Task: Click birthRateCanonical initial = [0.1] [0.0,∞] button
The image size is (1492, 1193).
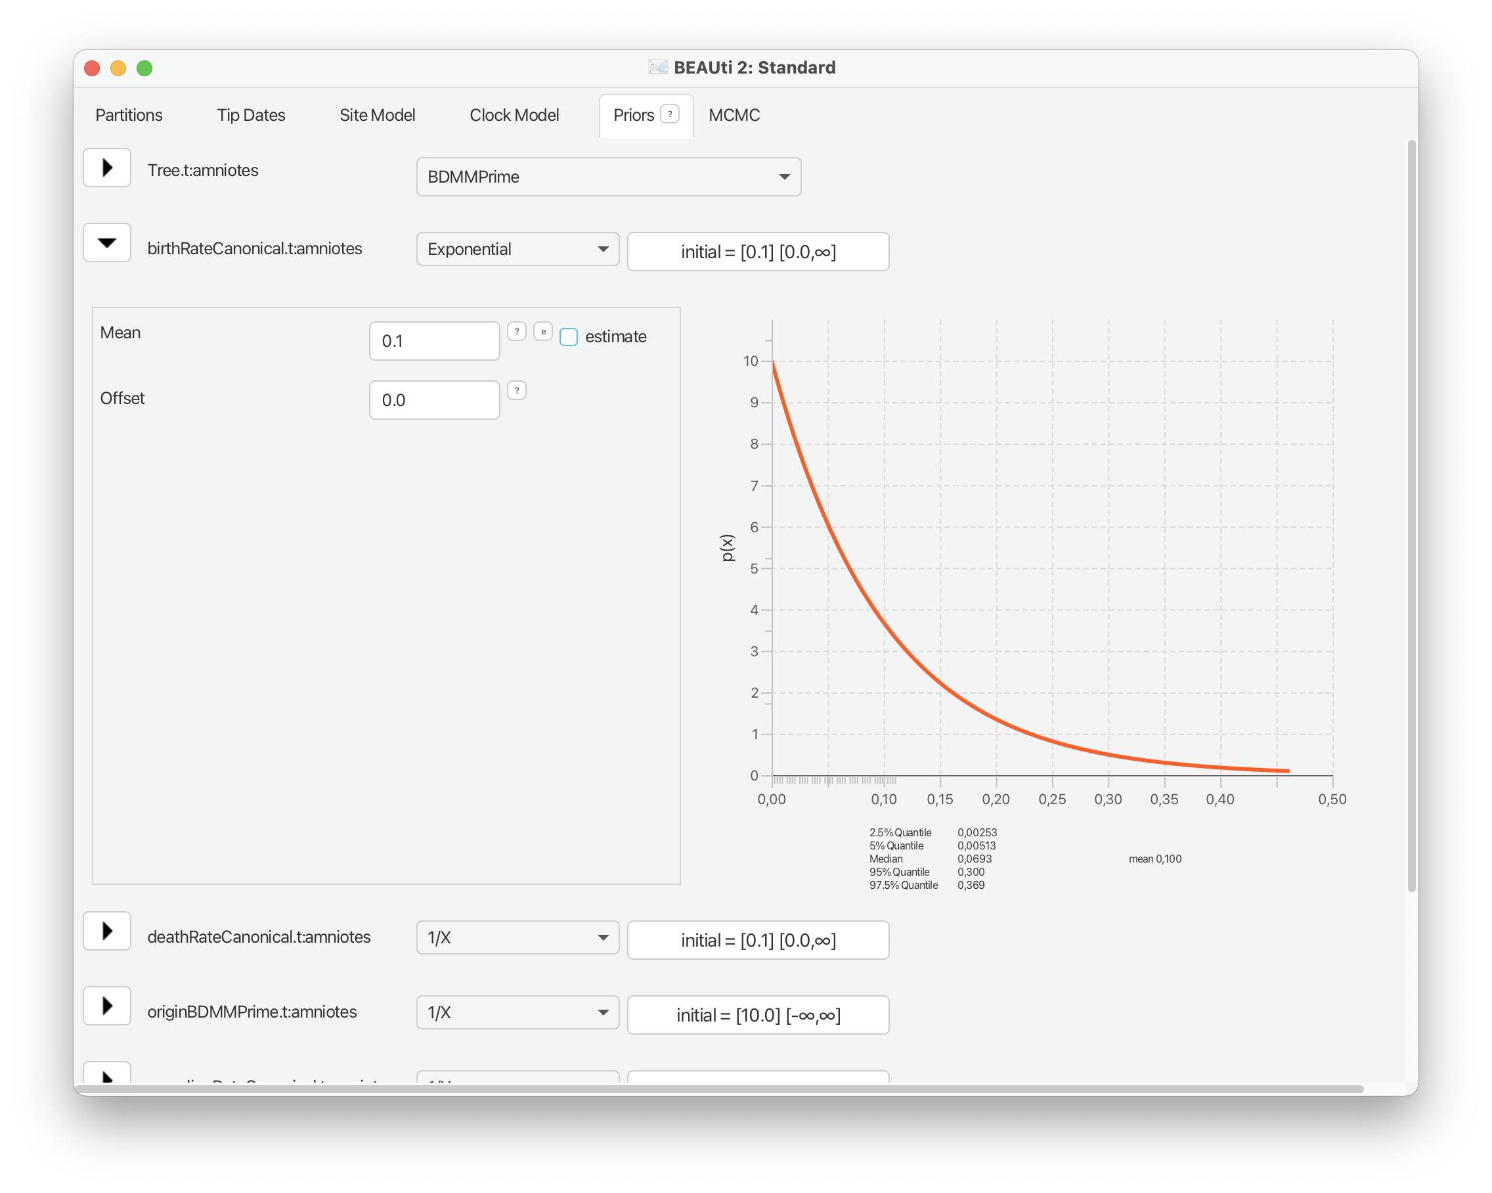Action: (x=758, y=252)
